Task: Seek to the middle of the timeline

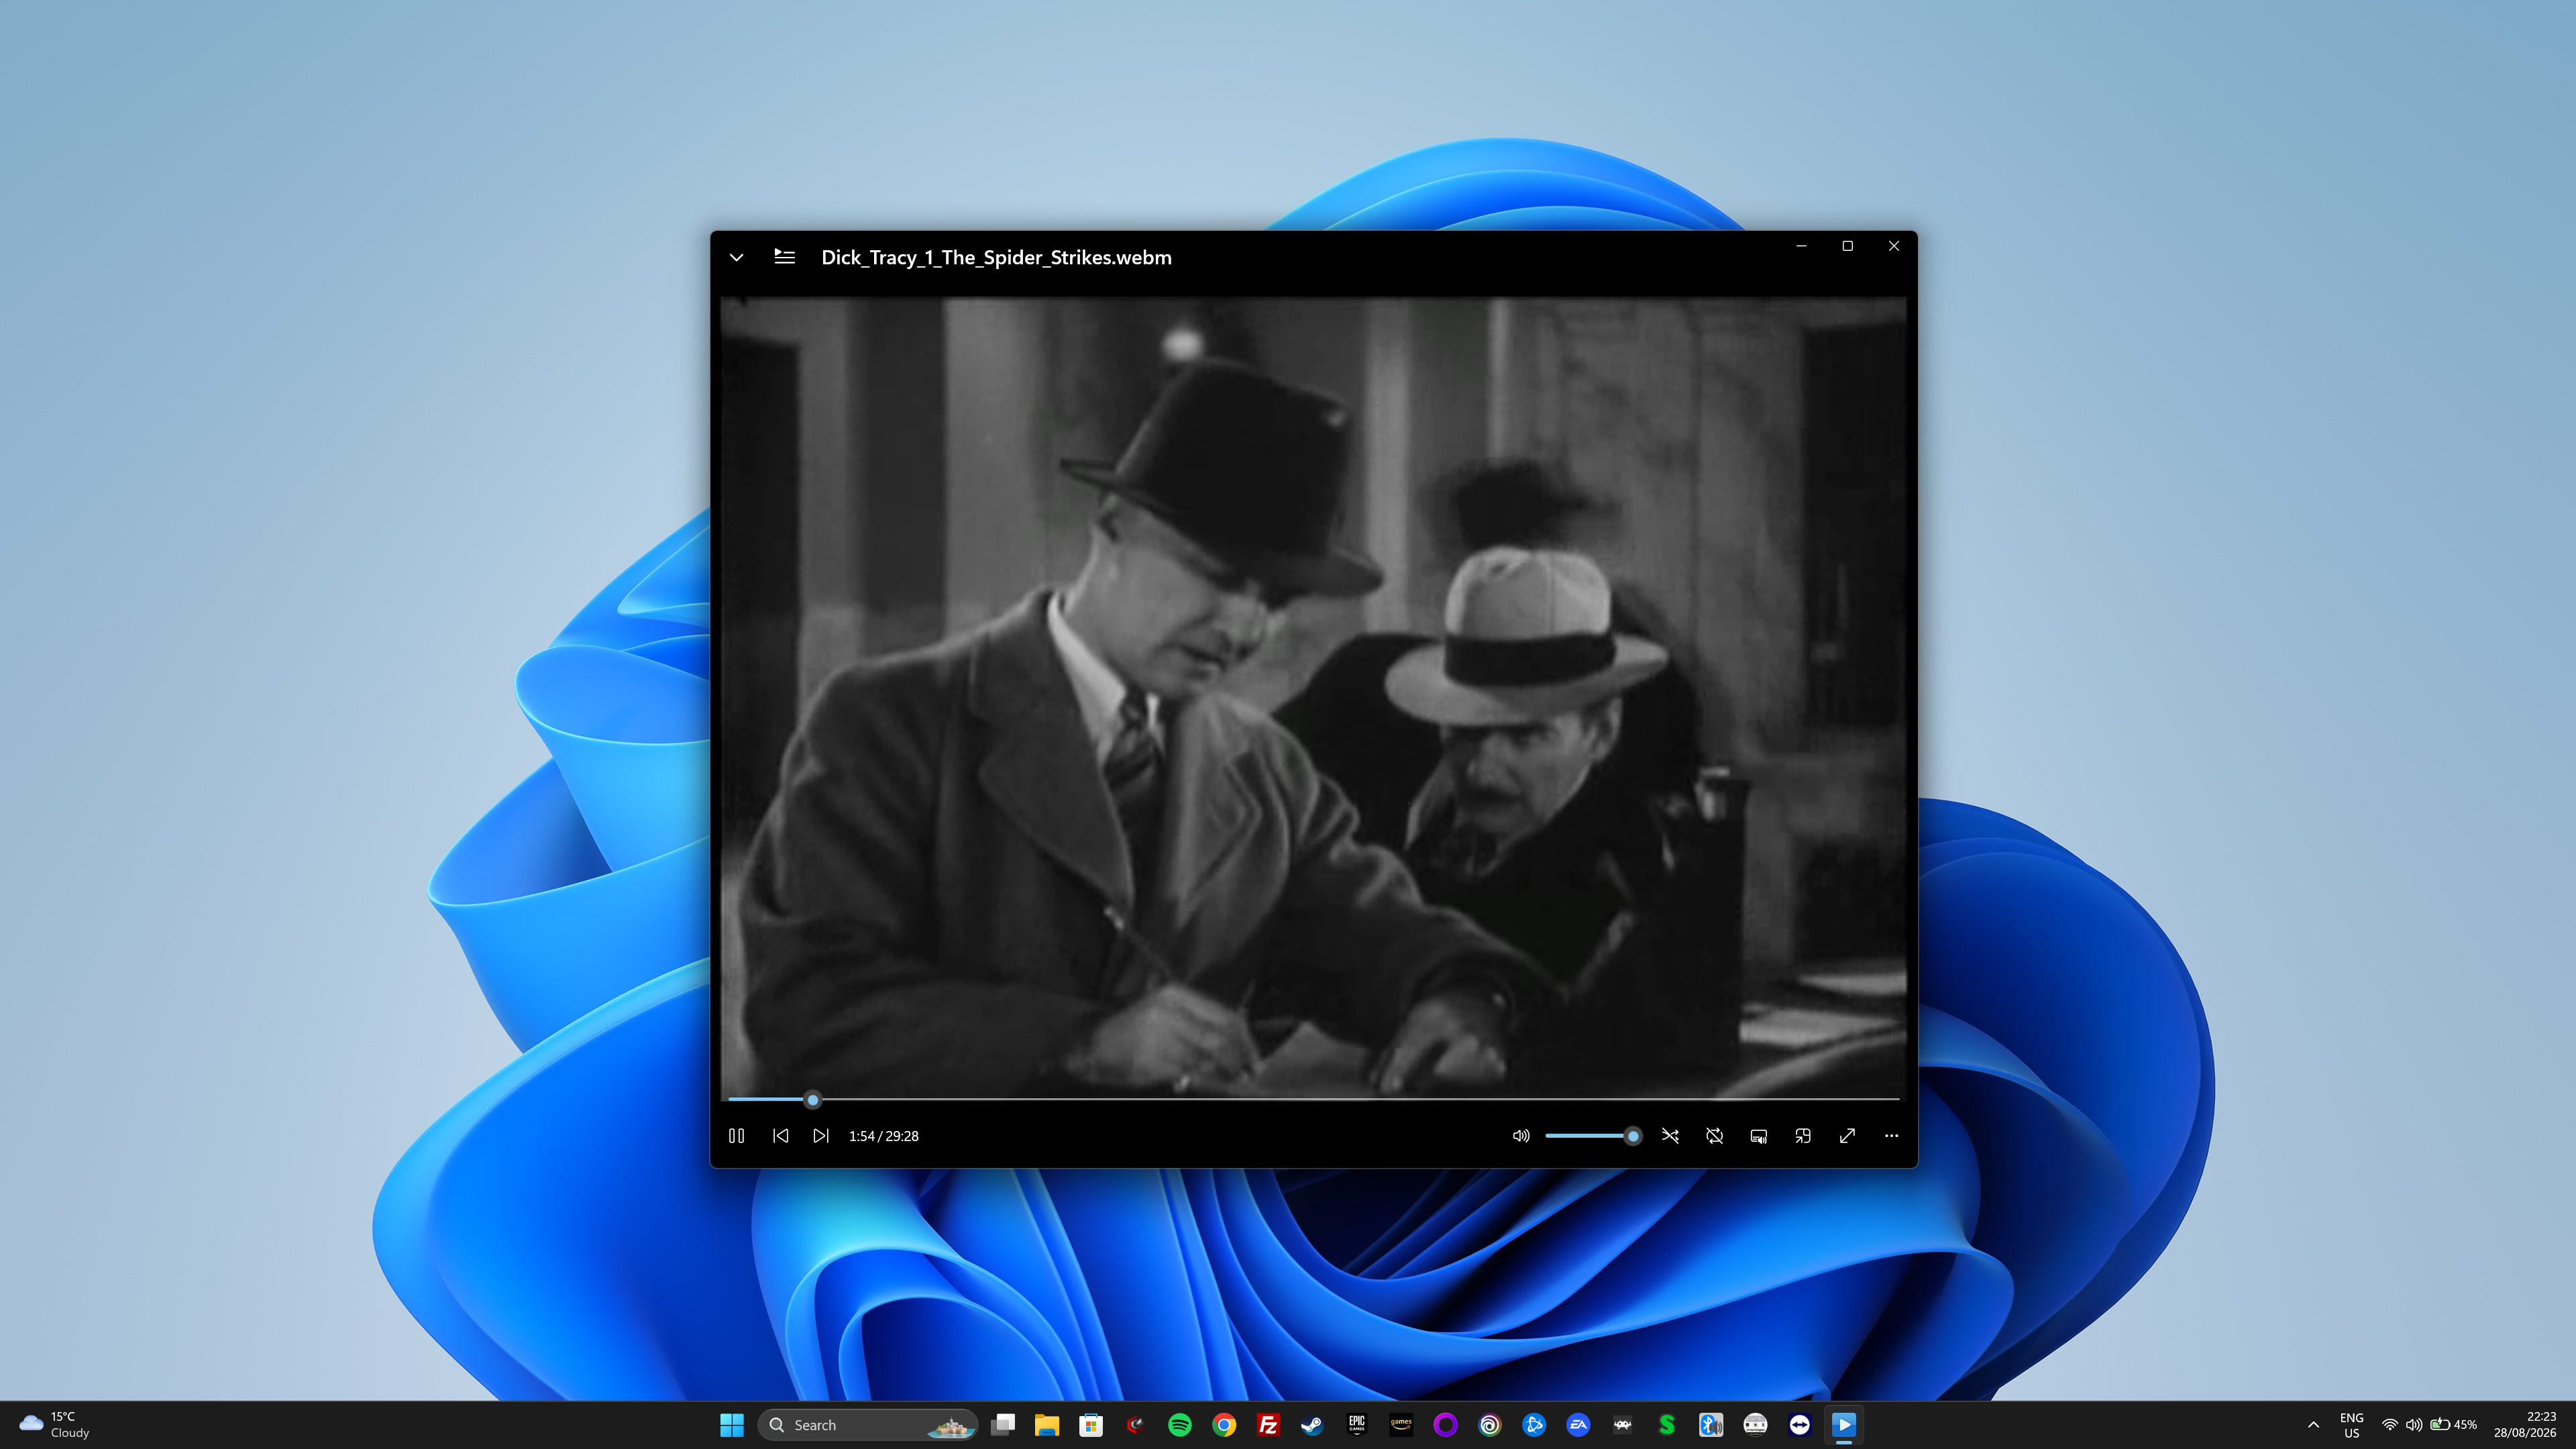Action: 1314,1100
